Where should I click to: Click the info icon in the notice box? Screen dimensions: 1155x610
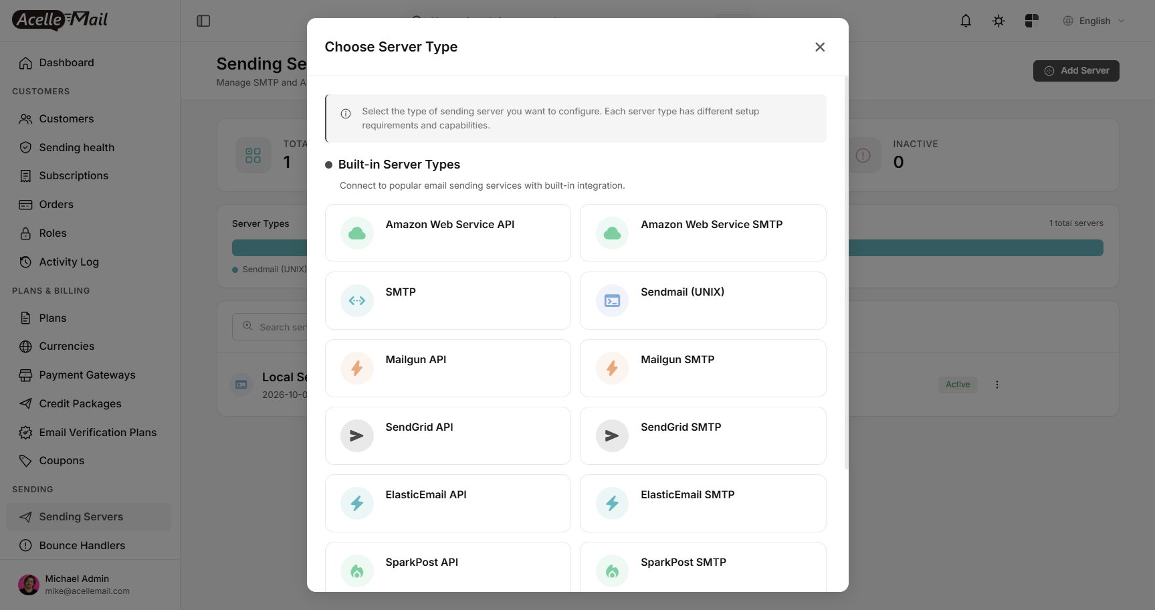[346, 114]
